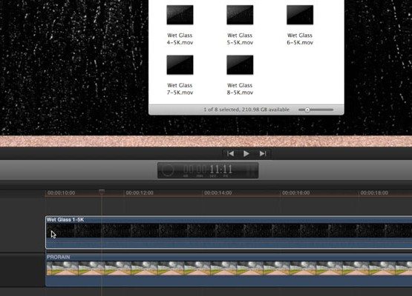Select Wet Glass 5-5K.mov file icon
The image size is (412, 296).
[x=240, y=15]
